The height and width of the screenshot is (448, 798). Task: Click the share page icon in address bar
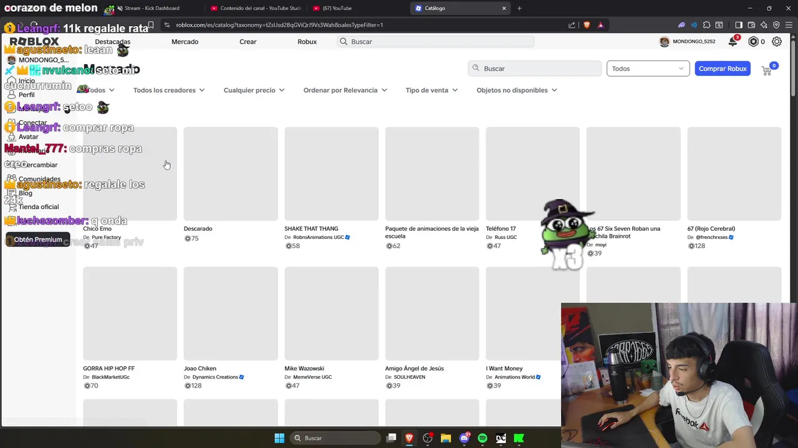click(x=572, y=25)
